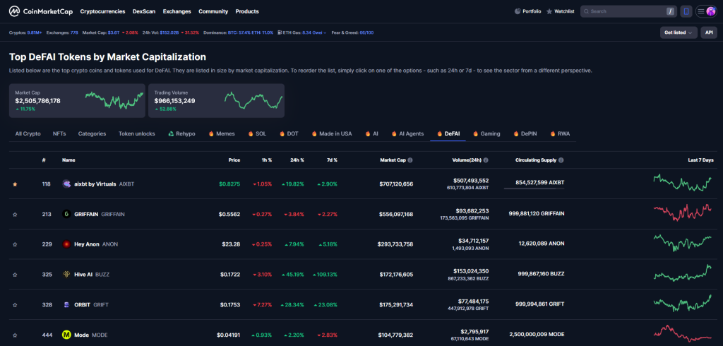The width and height of the screenshot is (723, 346).
Task: Add Hive AI to watchlist star
Action: coord(15,275)
